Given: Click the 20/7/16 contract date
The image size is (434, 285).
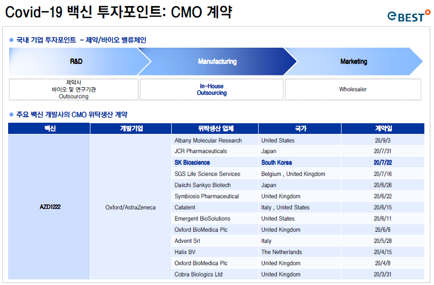Looking at the screenshot, I should [383, 174].
